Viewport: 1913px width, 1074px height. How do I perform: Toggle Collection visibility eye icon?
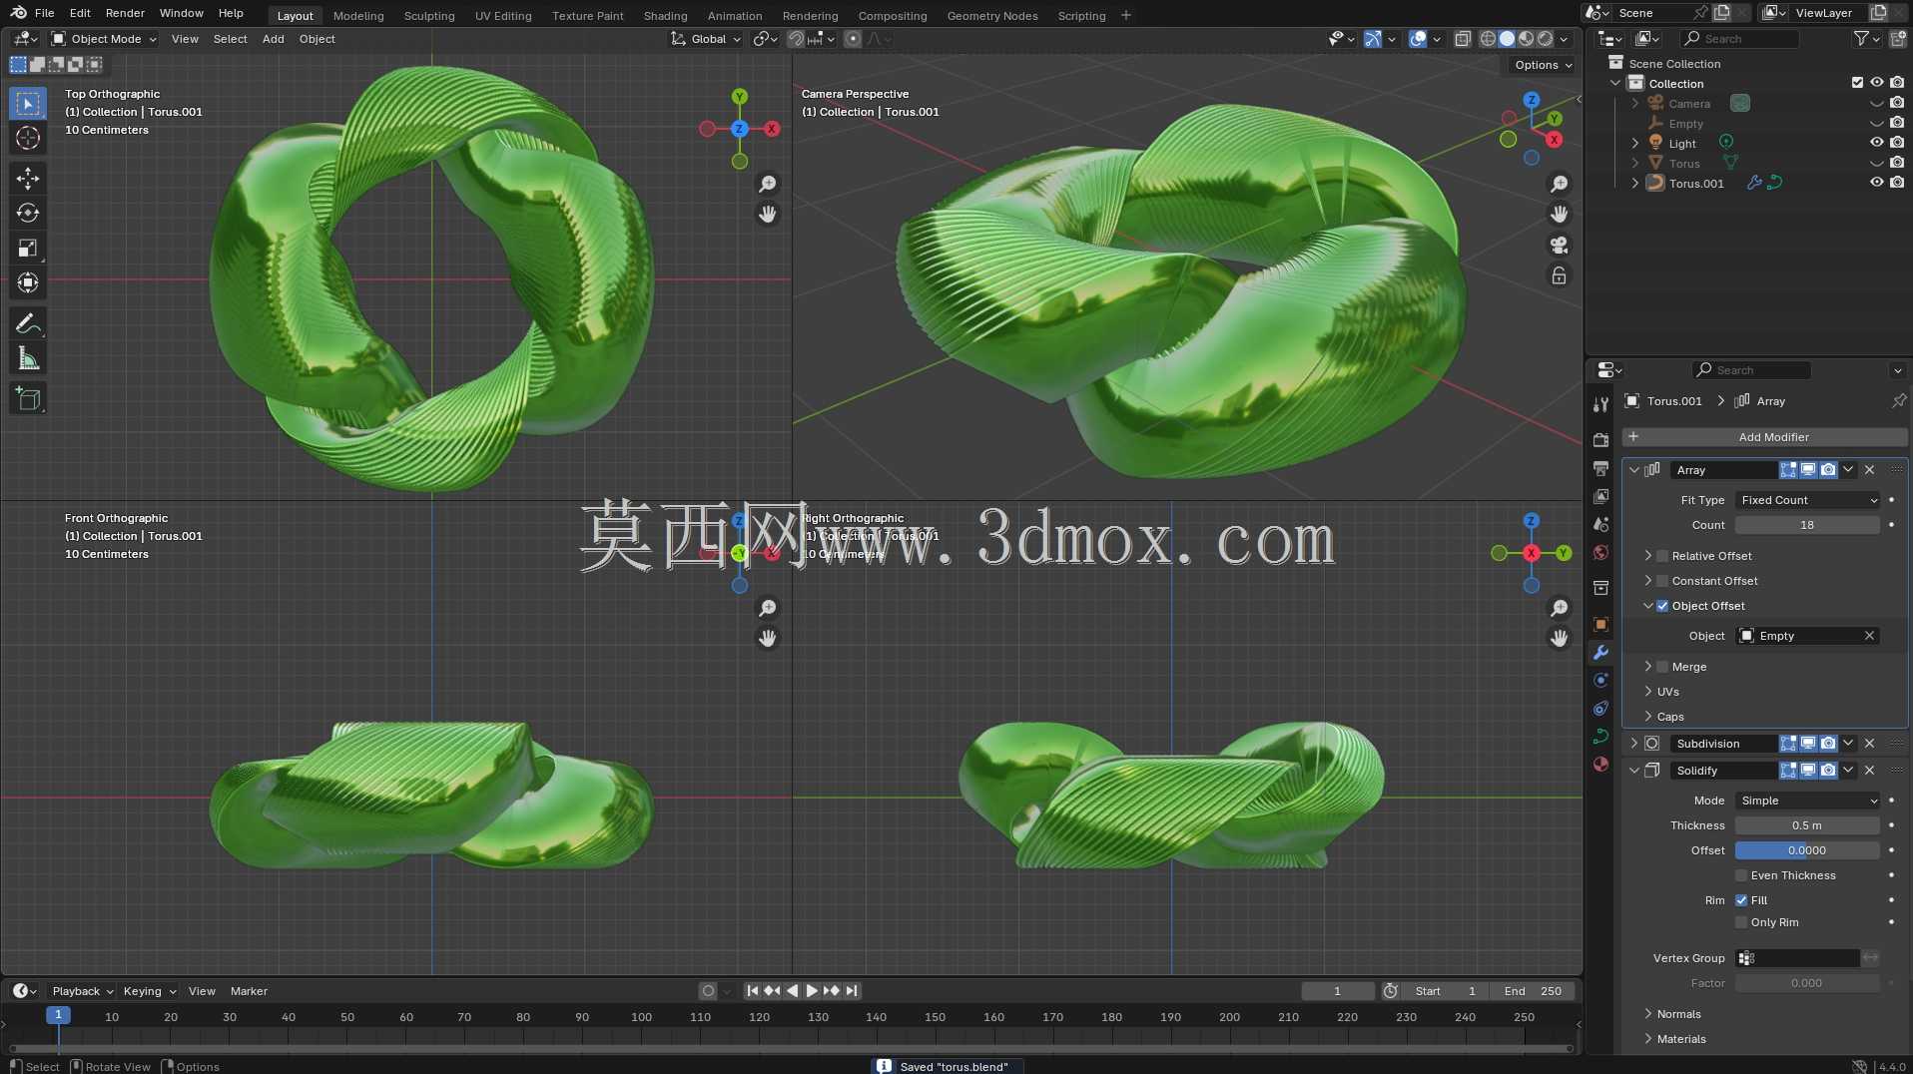pyautogui.click(x=1876, y=83)
